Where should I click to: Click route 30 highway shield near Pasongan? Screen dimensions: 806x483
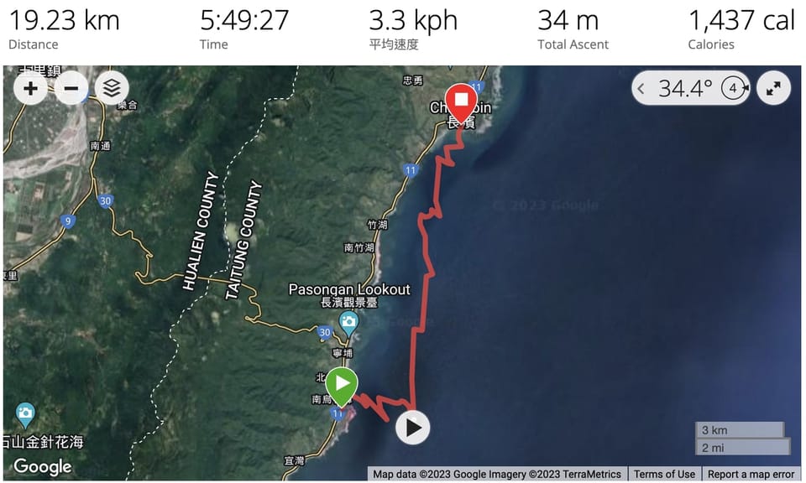click(324, 332)
